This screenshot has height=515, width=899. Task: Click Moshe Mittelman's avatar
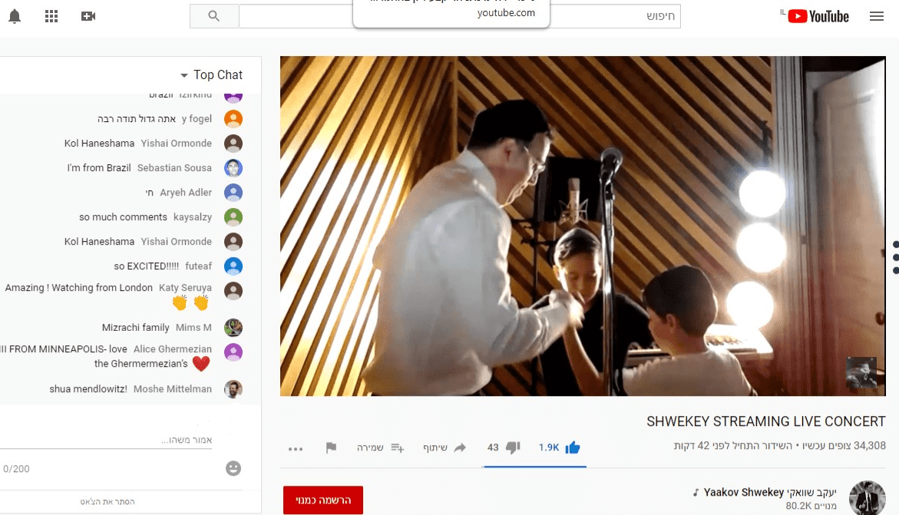coord(233,389)
